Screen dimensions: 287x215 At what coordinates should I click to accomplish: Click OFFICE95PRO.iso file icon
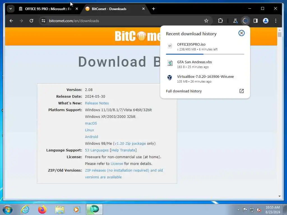pyautogui.click(x=170, y=46)
